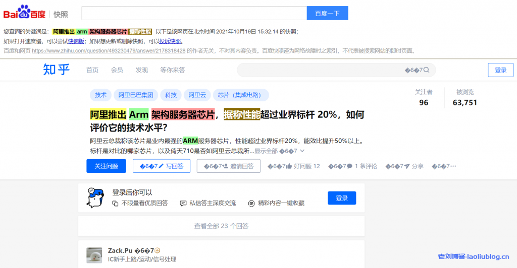Click the 不限量看优质回答 icon
517x268 pixels.
coord(115,203)
